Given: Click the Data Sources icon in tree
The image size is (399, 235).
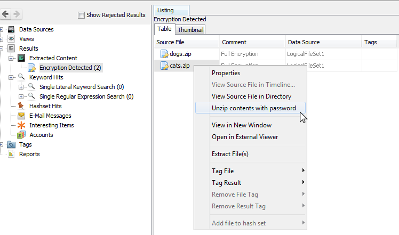Looking at the screenshot, I should tap(11, 29).
